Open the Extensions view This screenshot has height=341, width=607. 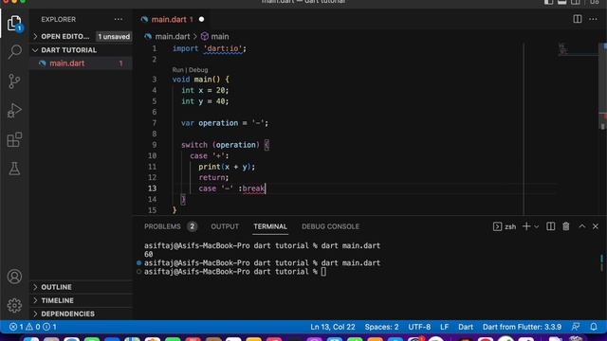pos(14,139)
